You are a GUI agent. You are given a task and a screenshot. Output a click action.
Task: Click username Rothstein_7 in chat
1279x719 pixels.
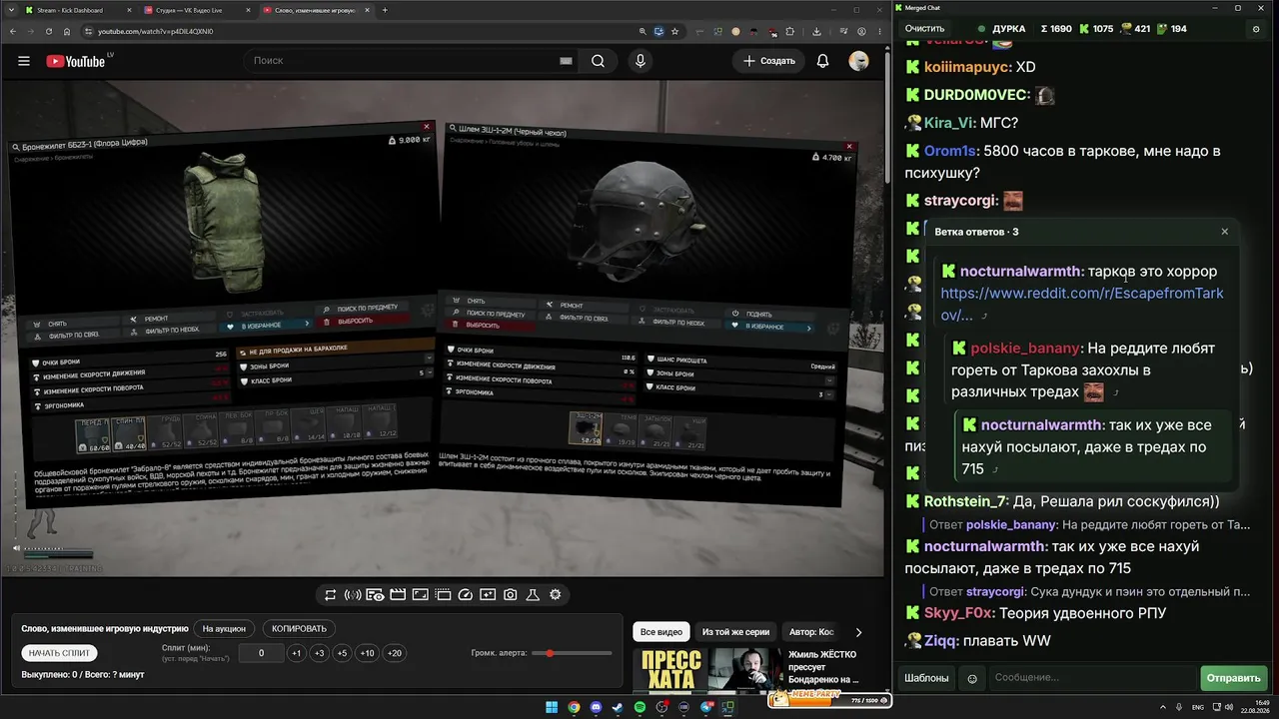(965, 501)
